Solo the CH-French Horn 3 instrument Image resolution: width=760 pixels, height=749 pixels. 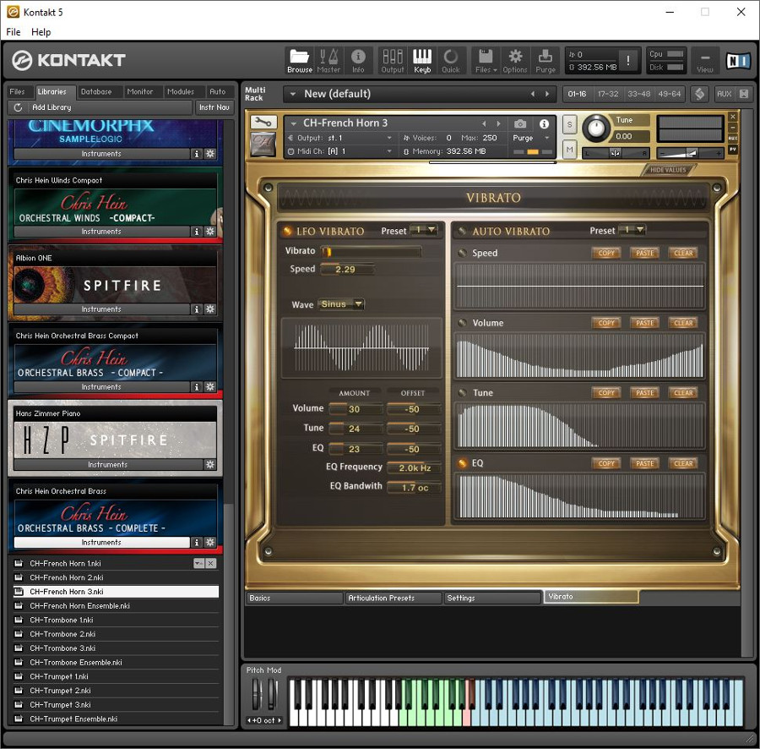[x=569, y=124]
